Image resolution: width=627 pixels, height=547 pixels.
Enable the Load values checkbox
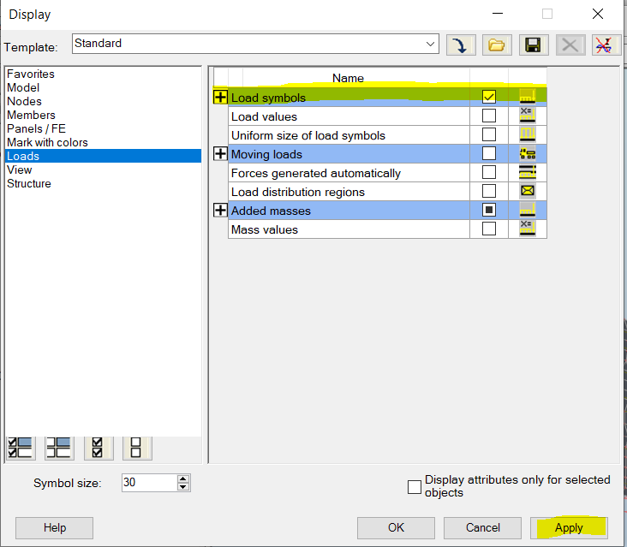coord(488,116)
